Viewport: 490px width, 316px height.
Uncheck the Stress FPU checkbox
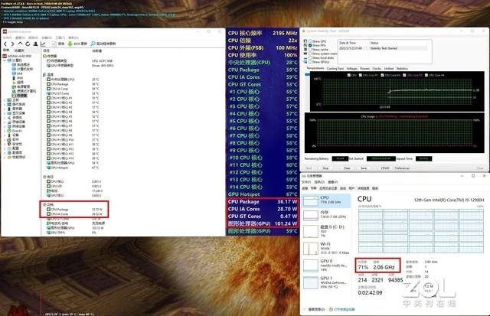[x=310, y=45]
